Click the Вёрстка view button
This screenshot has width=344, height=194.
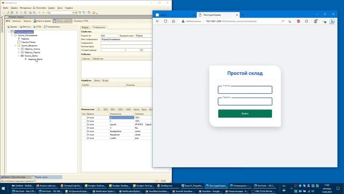coord(25,27)
